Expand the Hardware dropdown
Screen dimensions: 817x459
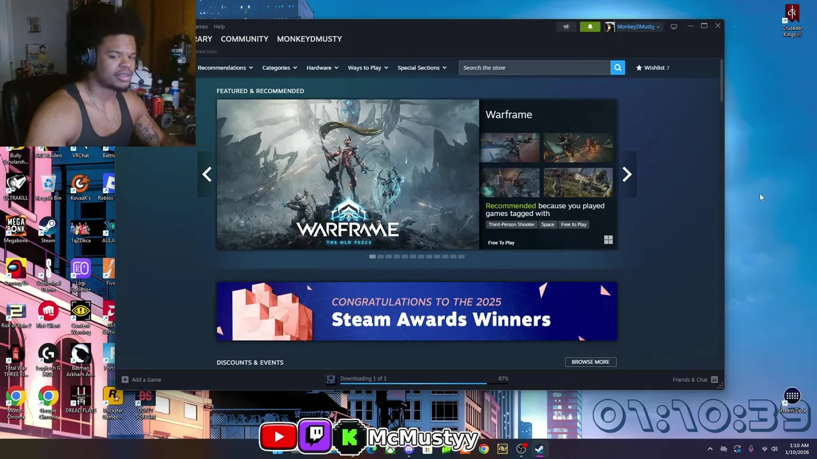[322, 68]
